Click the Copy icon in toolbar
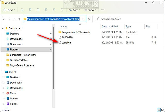The image size is (165, 112). pyautogui.click(x=30, y=10)
